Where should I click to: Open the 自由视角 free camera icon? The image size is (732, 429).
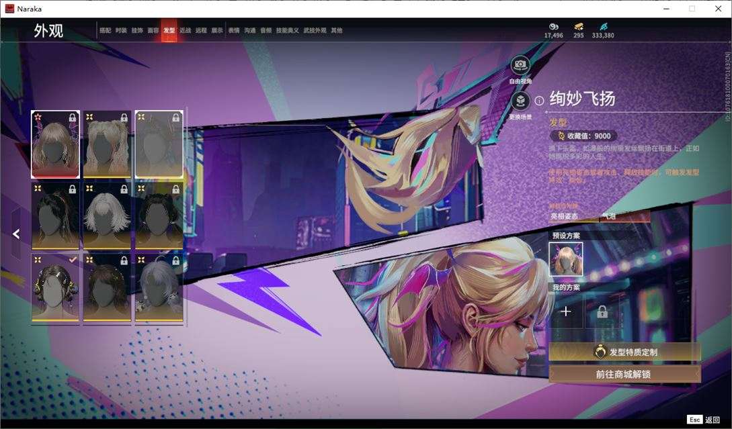pos(520,65)
